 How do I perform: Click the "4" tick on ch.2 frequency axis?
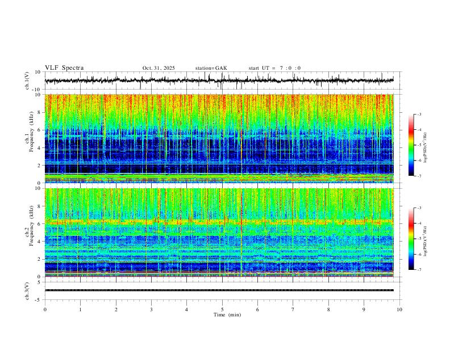[40, 242]
